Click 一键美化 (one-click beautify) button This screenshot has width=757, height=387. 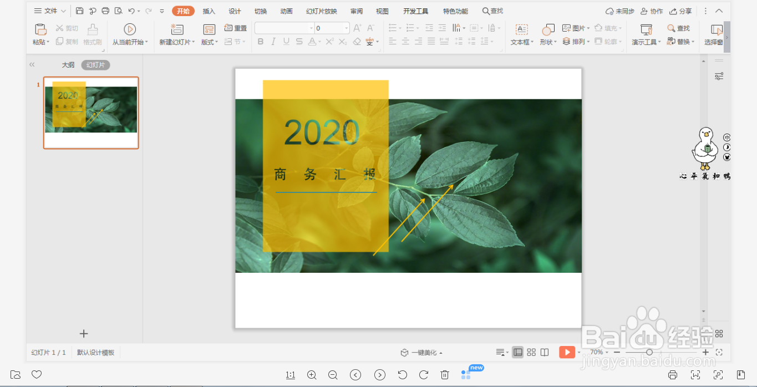pyautogui.click(x=421, y=353)
